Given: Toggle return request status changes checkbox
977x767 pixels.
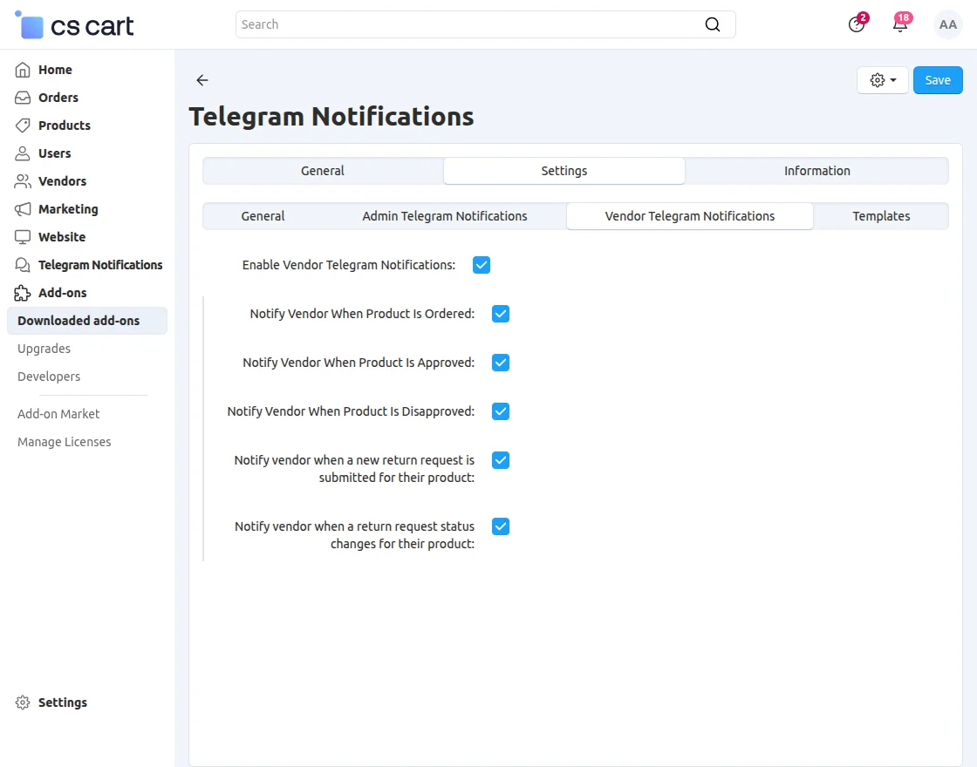Looking at the screenshot, I should 501,526.
